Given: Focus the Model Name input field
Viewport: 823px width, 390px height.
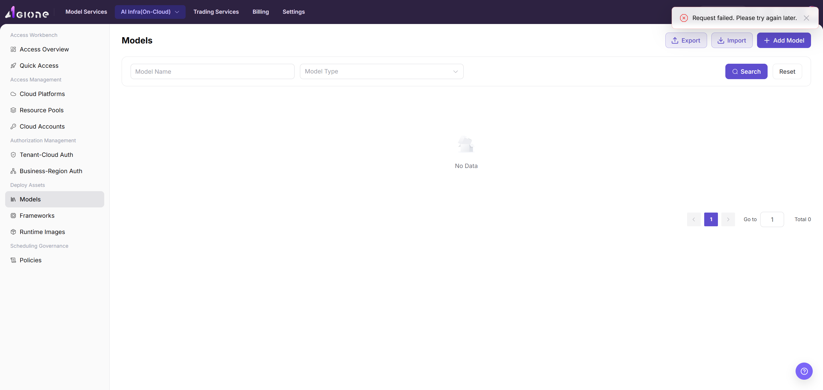Looking at the screenshot, I should pos(212,72).
